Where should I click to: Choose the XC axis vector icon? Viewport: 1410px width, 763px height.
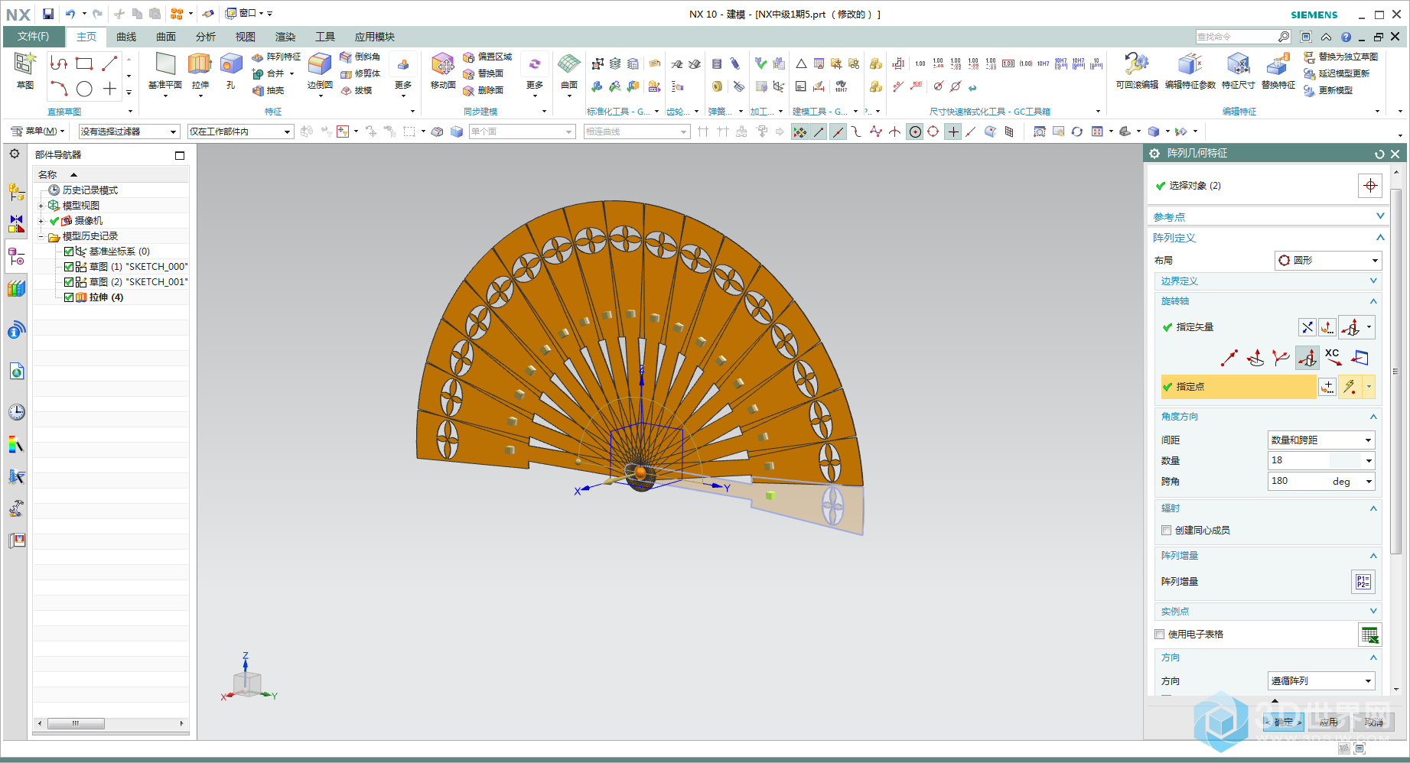pyautogui.click(x=1333, y=357)
